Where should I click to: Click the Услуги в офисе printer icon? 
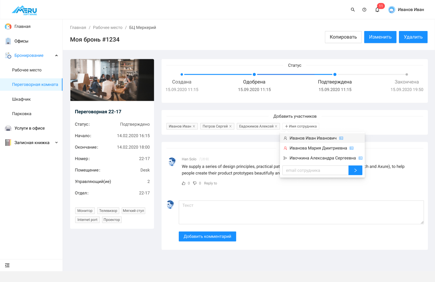click(x=8, y=128)
